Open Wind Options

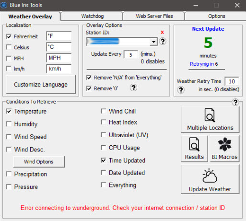coord(39,162)
